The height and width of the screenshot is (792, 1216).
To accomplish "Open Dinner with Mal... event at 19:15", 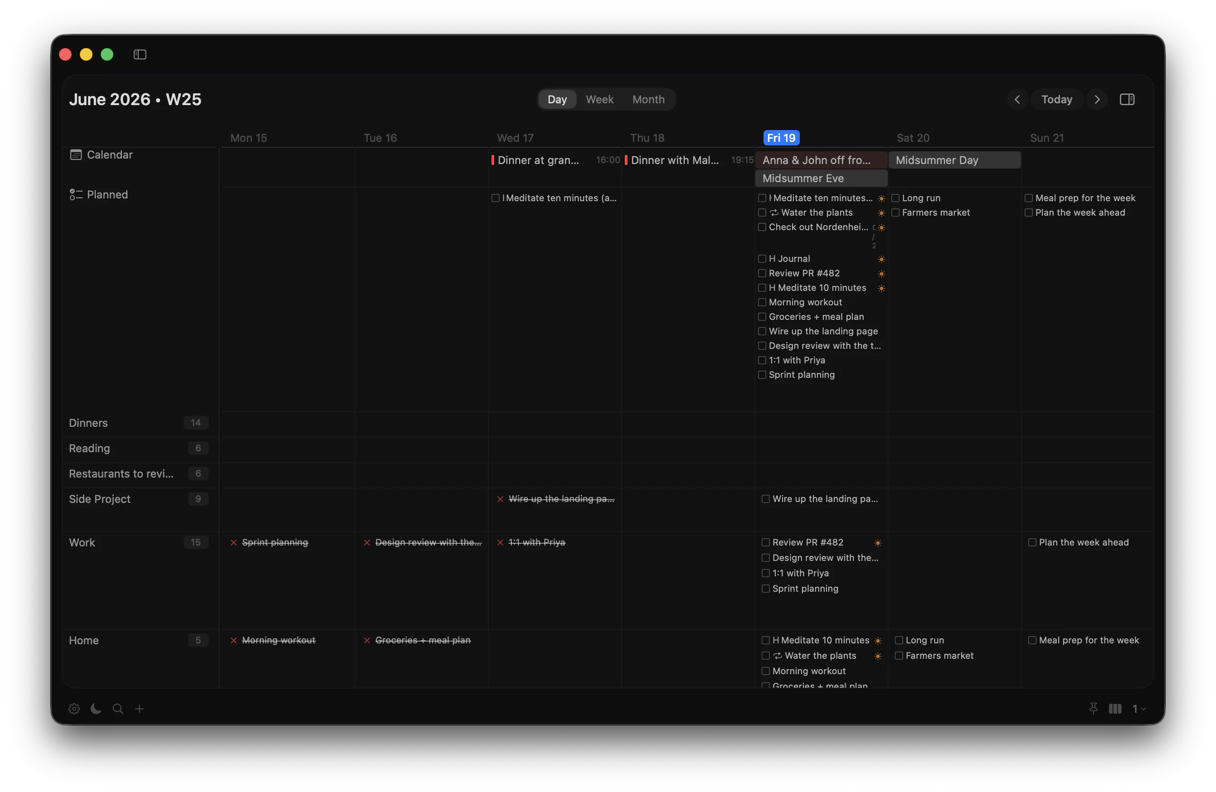I will click(689, 160).
